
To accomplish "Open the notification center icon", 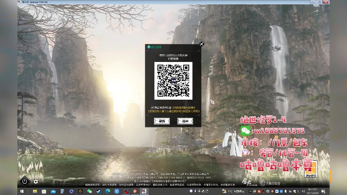I will coord(323,192).
